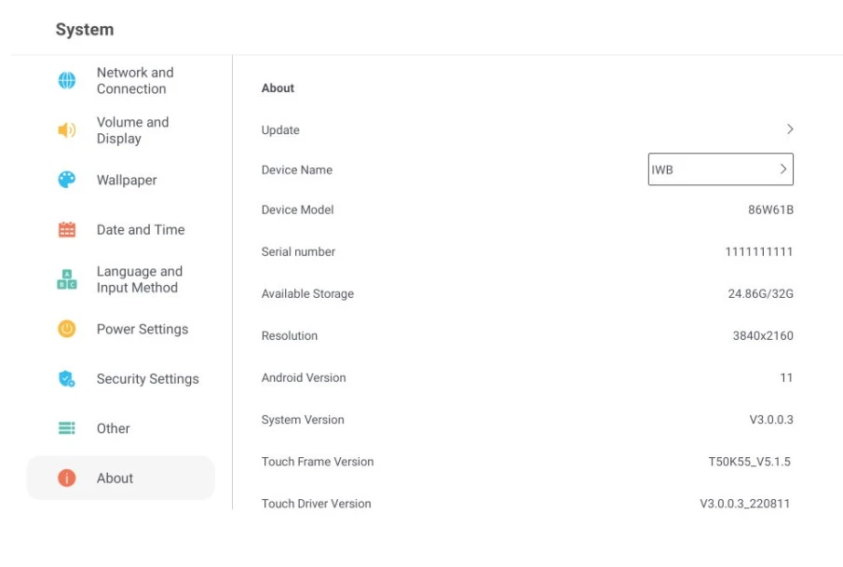Open Security Settings label
Screen dimensions: 843x567
click(148, 379)
